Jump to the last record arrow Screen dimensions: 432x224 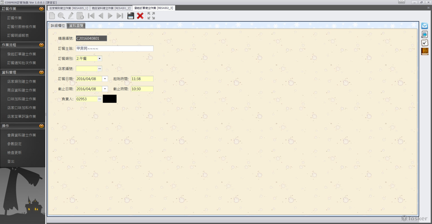click(120, 16)
